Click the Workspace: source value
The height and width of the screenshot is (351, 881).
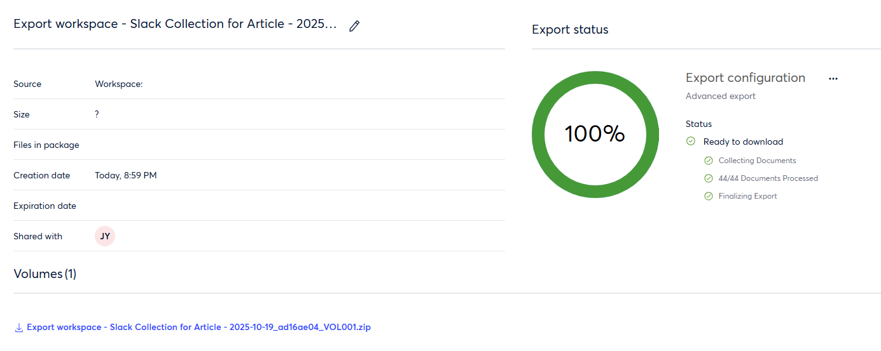coord(118,84)
